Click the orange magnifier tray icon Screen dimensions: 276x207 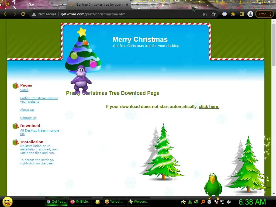coord(203,202)
